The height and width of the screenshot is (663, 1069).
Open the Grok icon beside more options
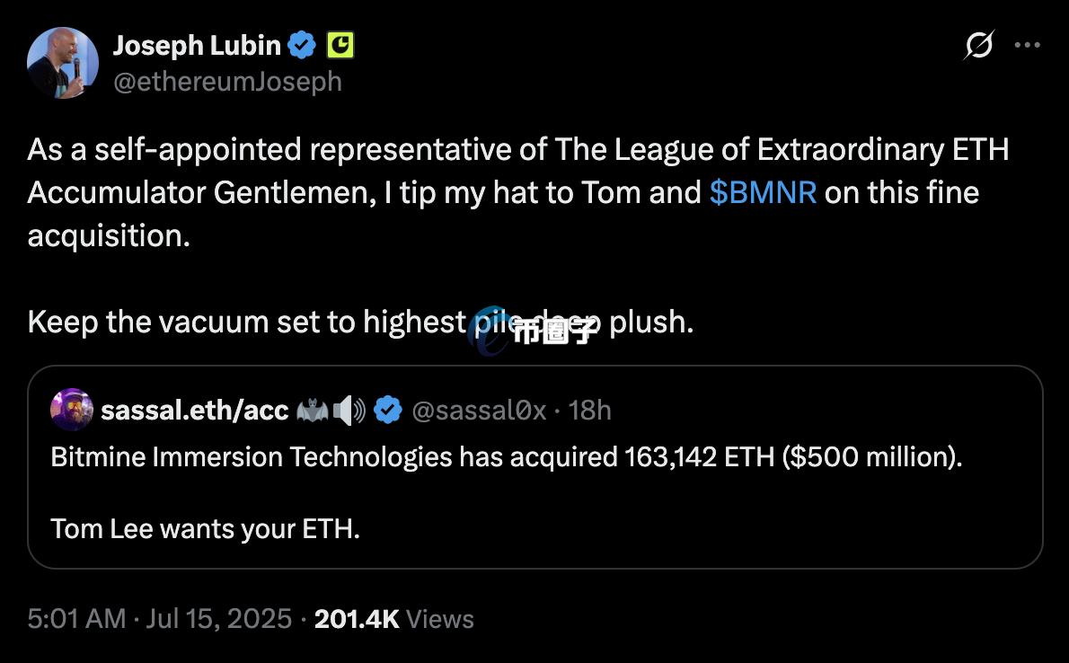click(x=978, y=45)
